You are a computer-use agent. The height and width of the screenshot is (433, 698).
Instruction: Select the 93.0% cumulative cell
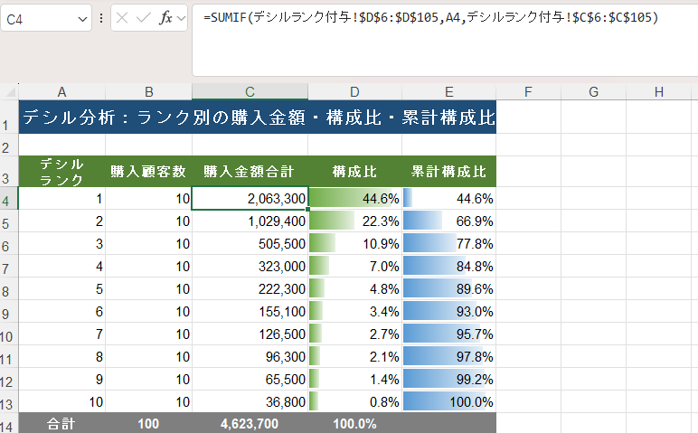[448, 312]
